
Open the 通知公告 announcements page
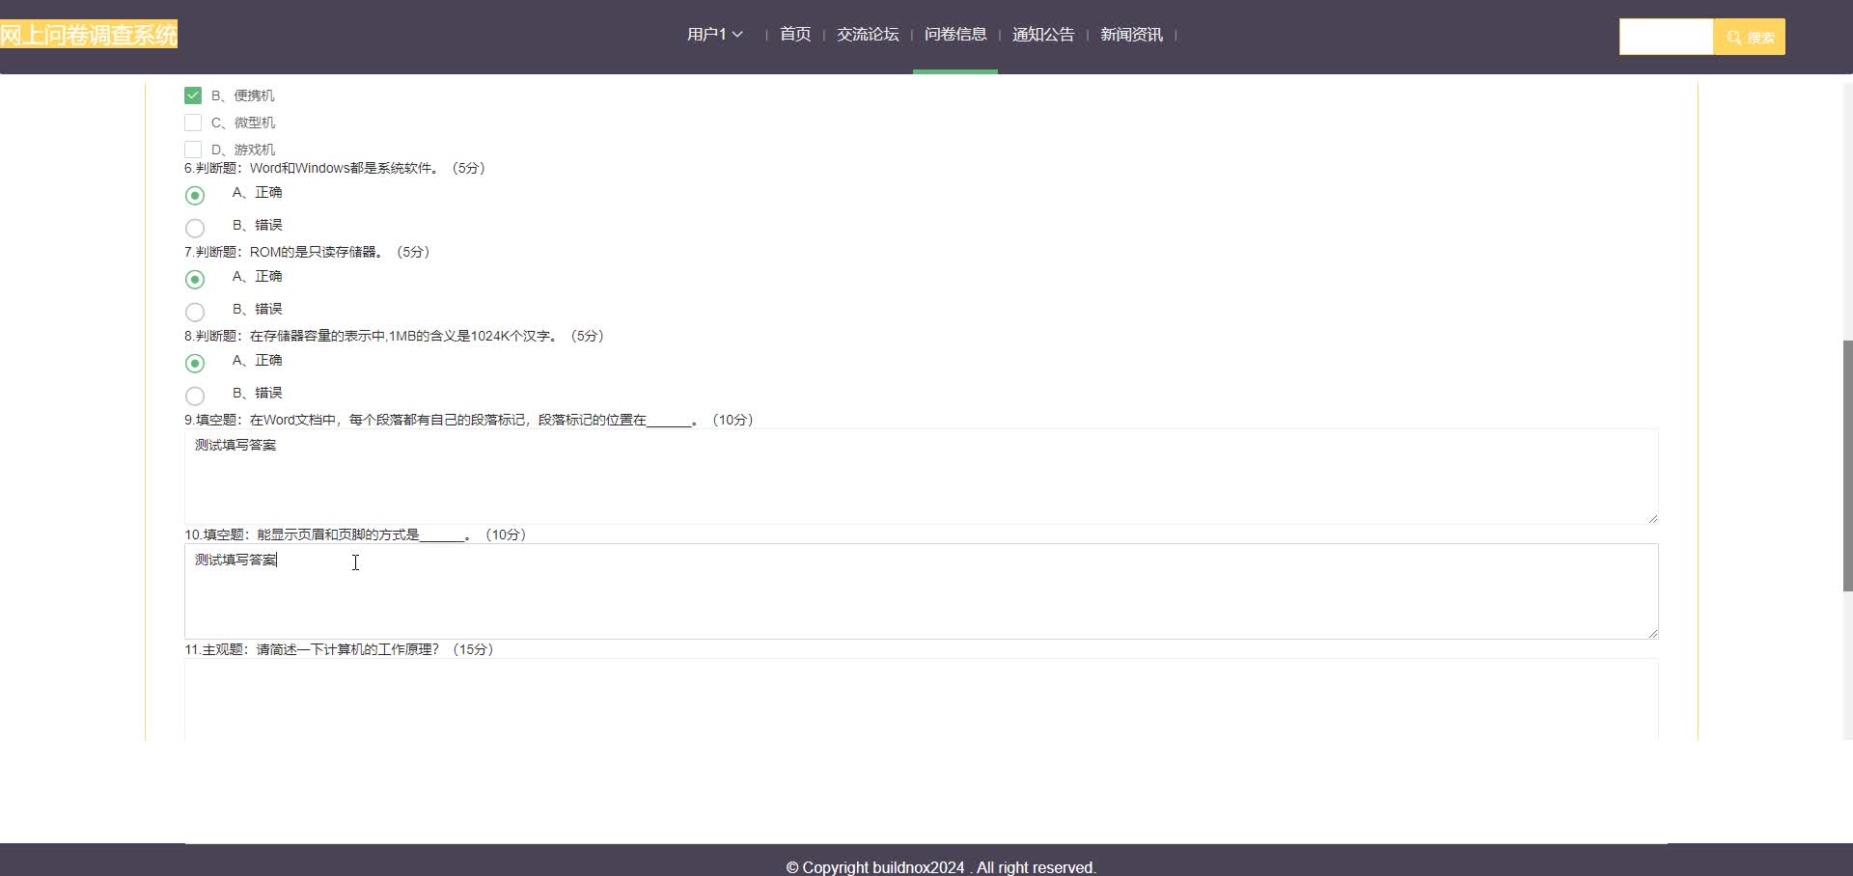tap(1042, 34)
